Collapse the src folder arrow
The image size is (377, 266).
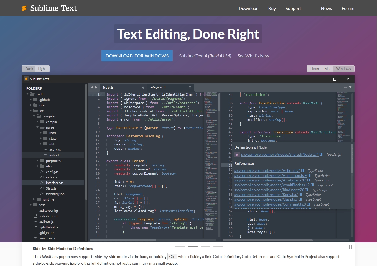click(31, 111)
